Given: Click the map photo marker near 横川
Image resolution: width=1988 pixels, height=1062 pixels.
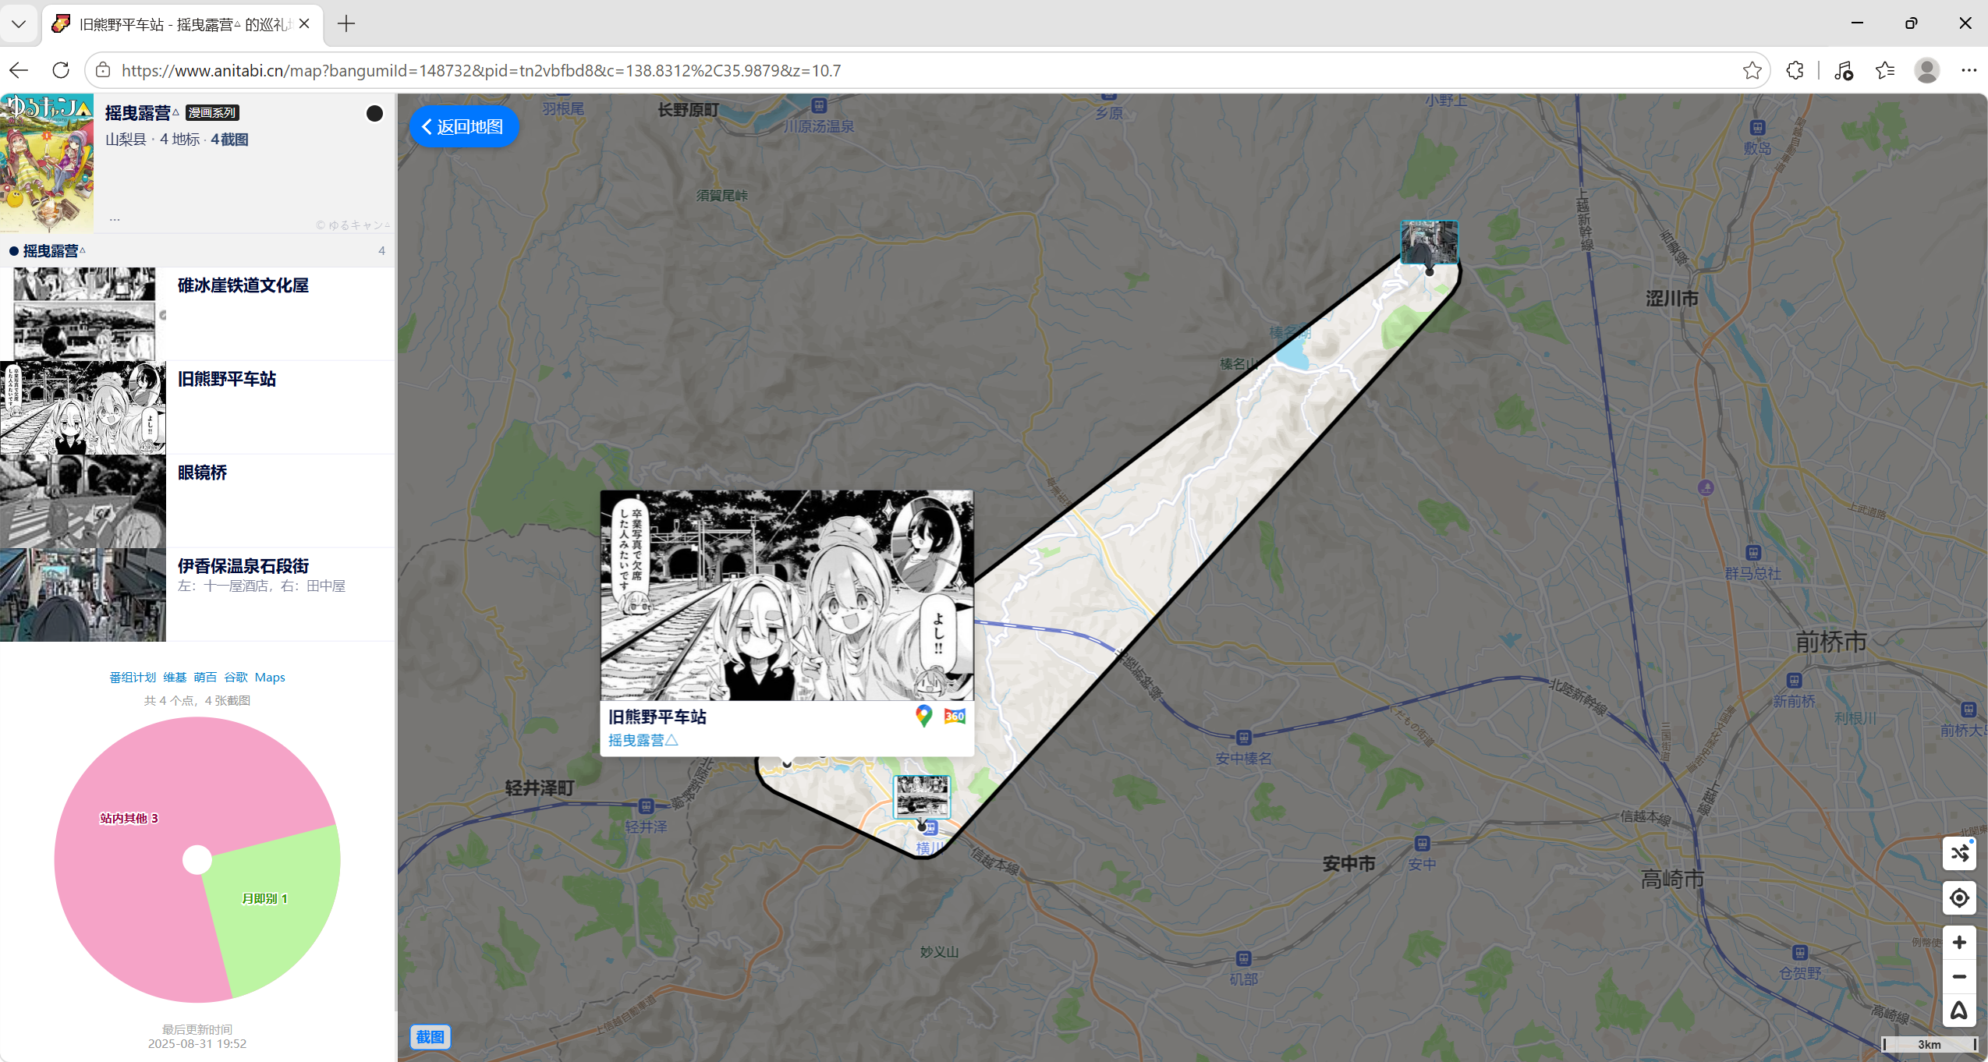Looking at the screenshot, I should (x=921, y=796).
